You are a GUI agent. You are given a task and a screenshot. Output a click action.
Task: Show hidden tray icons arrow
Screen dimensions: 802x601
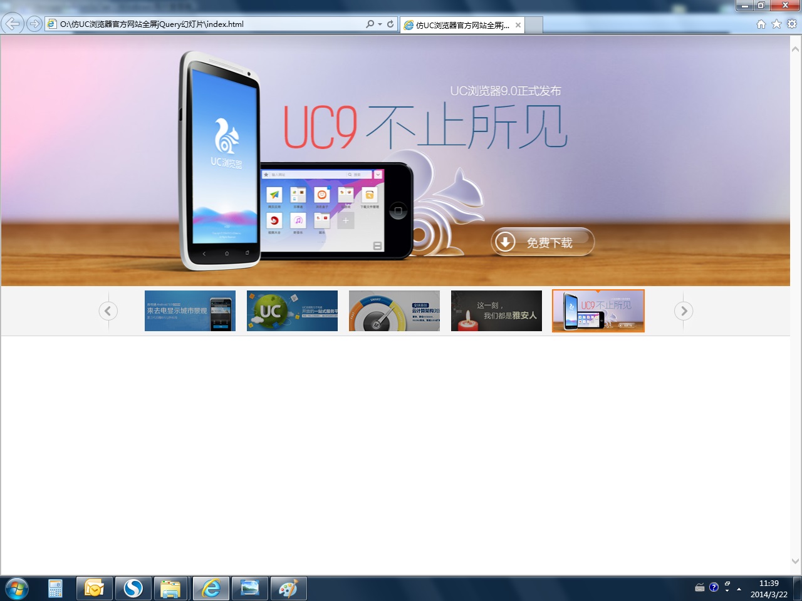739,589
